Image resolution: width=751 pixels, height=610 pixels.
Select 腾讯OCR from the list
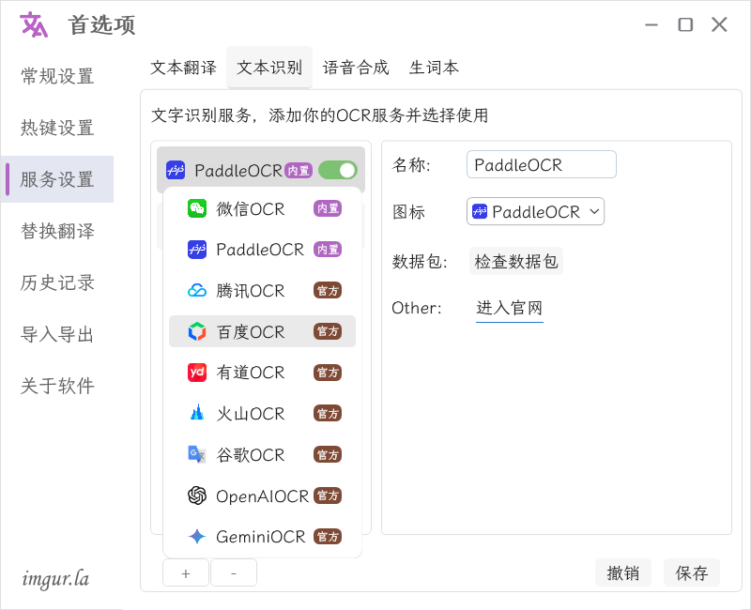click(x=263, y=291)
